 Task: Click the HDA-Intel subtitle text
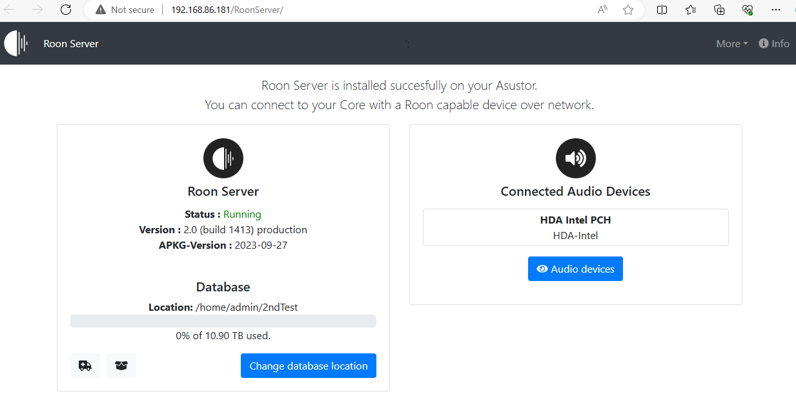pos(576,236)
